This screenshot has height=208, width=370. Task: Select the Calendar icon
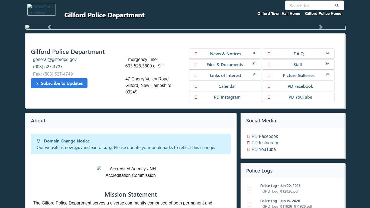(196, 86)
